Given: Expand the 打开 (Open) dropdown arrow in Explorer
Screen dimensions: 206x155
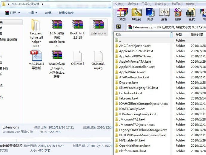Looking at the screenshot, I should coord(19,13).
